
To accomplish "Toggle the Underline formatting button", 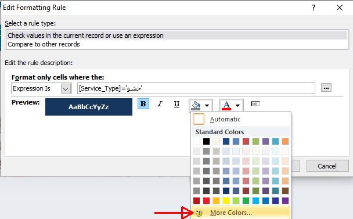I will (176, 104).
